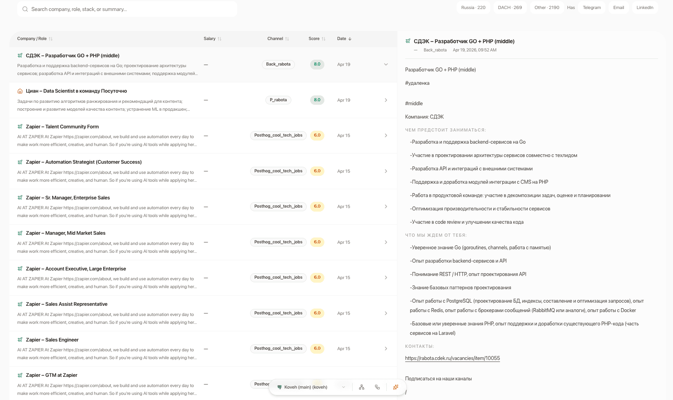Activate the orange AI sparkles icon

click(x=395, y=387)
